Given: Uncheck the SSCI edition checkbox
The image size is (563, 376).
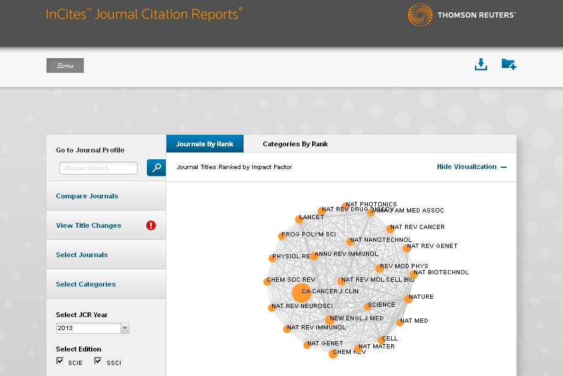Looking at the screenshot, I should [x=98, y=361].
